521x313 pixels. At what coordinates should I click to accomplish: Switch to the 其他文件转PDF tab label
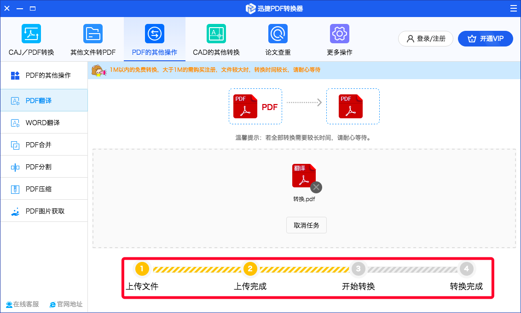point(93,52)
